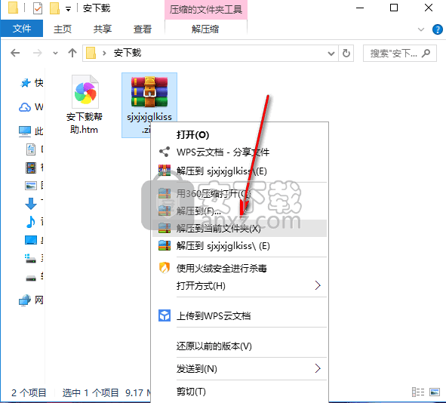
Task: Open the 解压缩 ribbon tab
Action: tap(205, 29)
